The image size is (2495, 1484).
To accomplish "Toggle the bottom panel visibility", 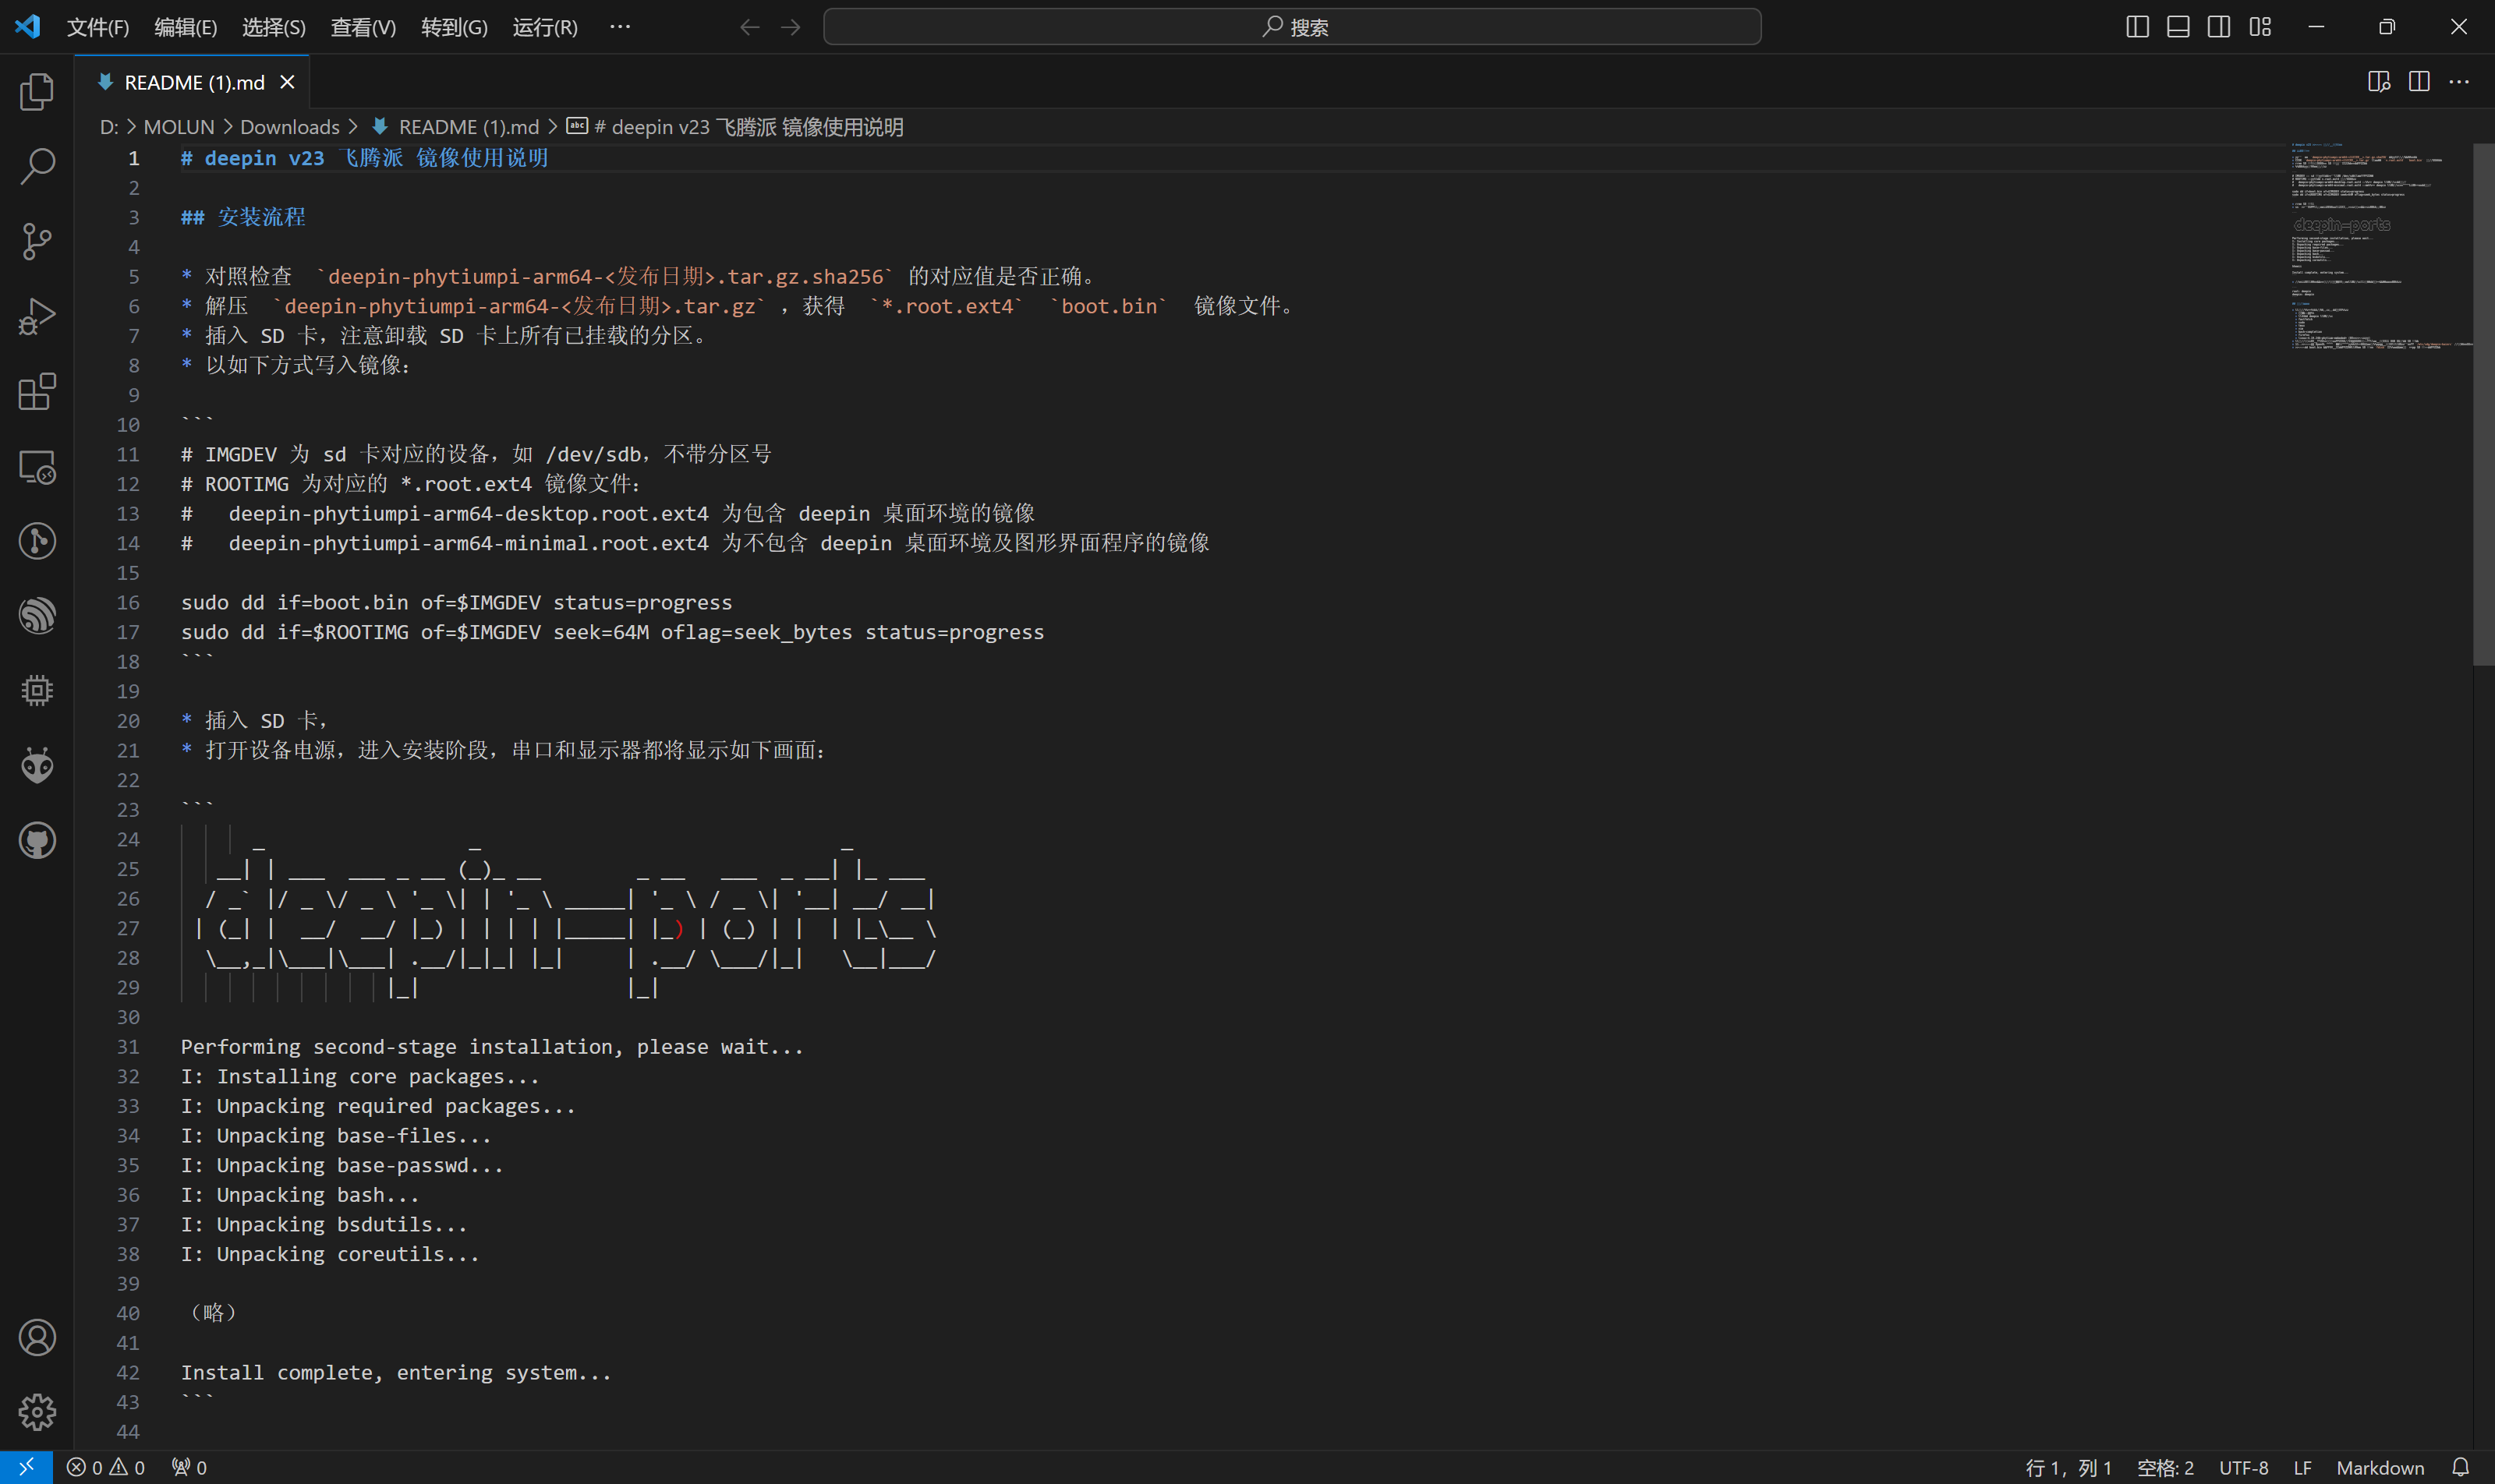I will (2178, 27).
